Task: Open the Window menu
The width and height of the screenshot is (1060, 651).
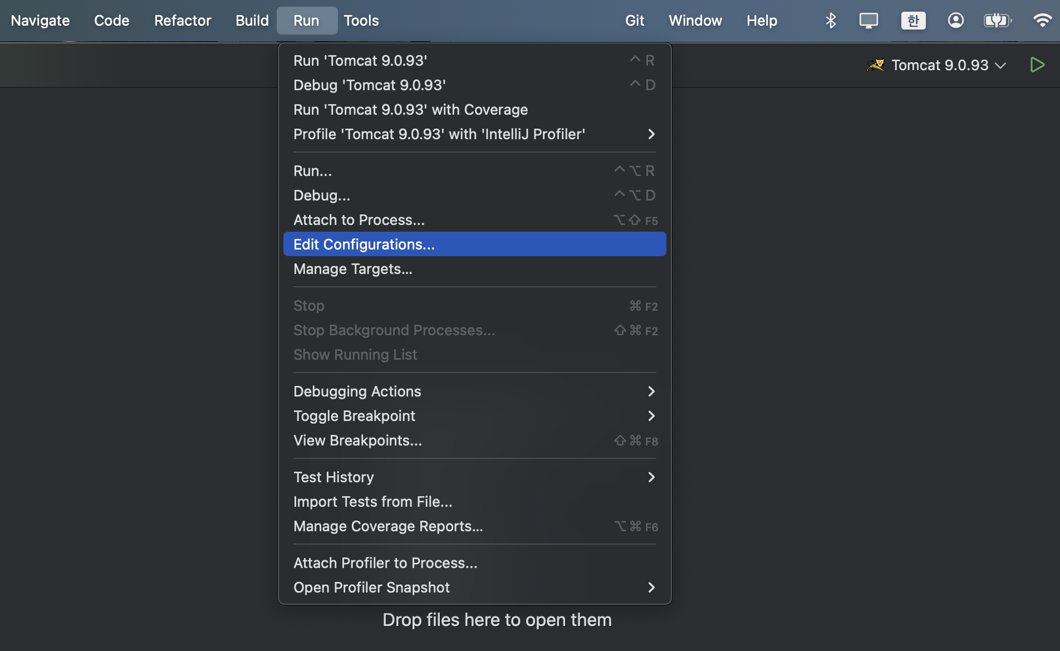Action: (695, 21)
